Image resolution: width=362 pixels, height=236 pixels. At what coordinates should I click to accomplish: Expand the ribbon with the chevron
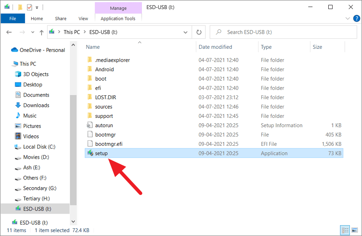coord(347,19)
